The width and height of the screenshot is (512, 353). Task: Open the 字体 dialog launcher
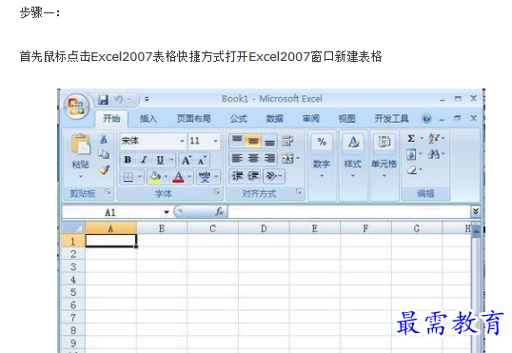[217, 192]
